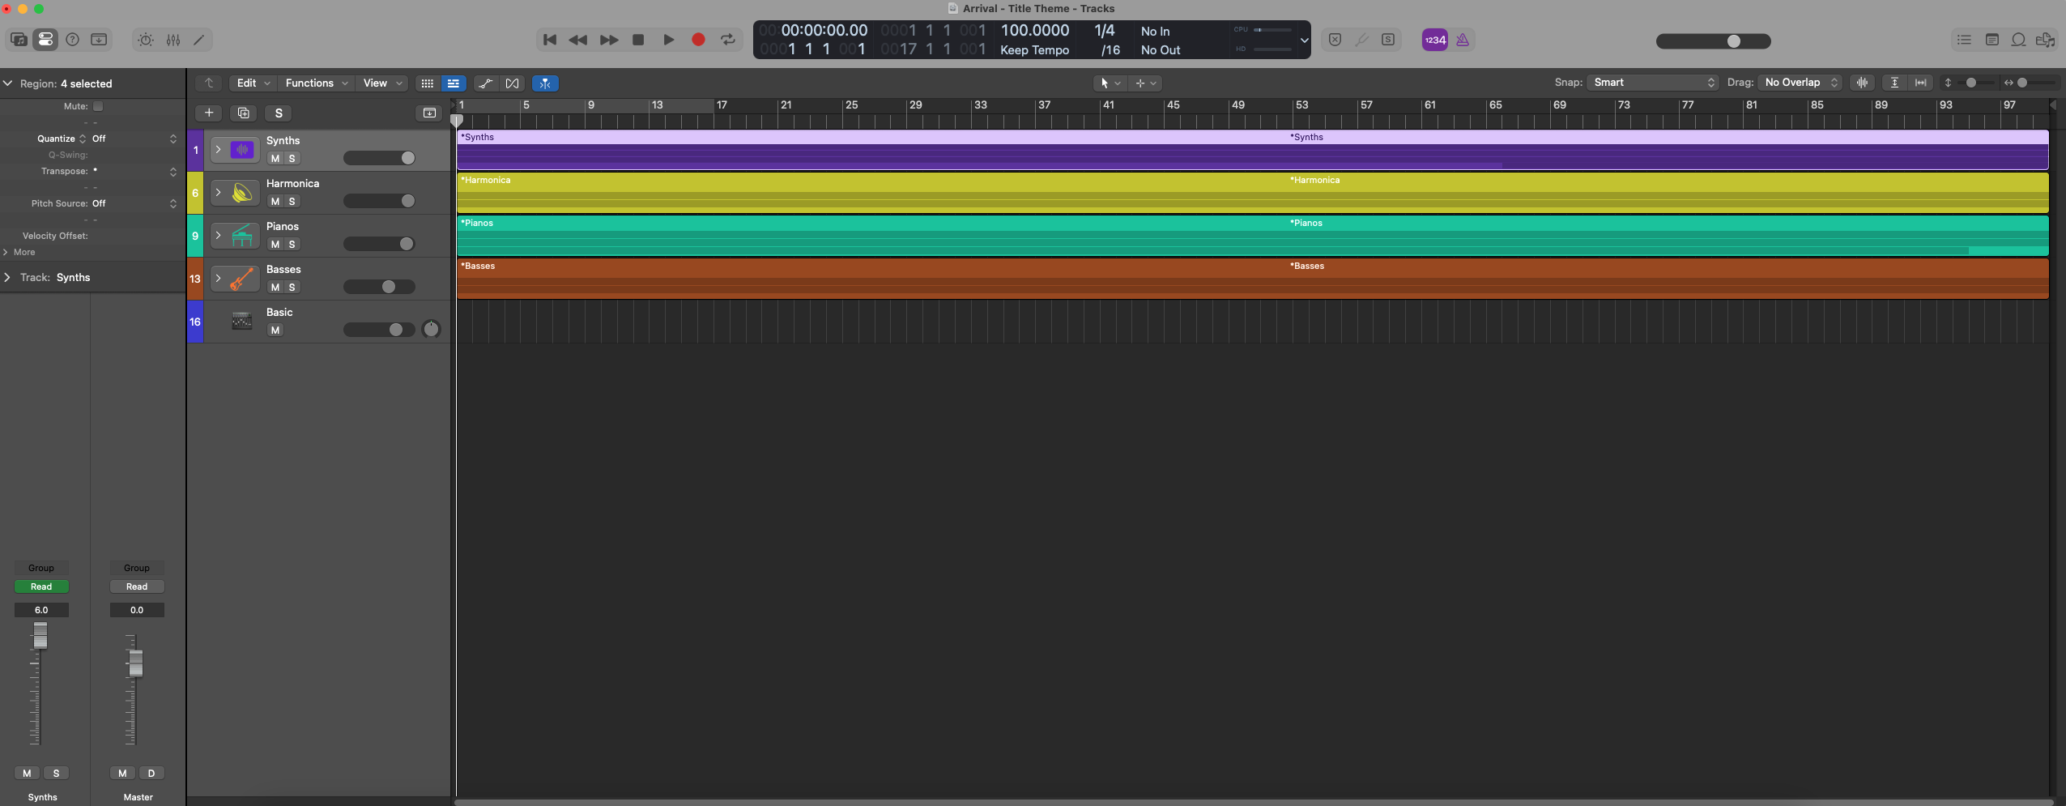The image size is (2066, 806).
Task: Enable the count-in 1234 button
Action: coord(1434,40)
